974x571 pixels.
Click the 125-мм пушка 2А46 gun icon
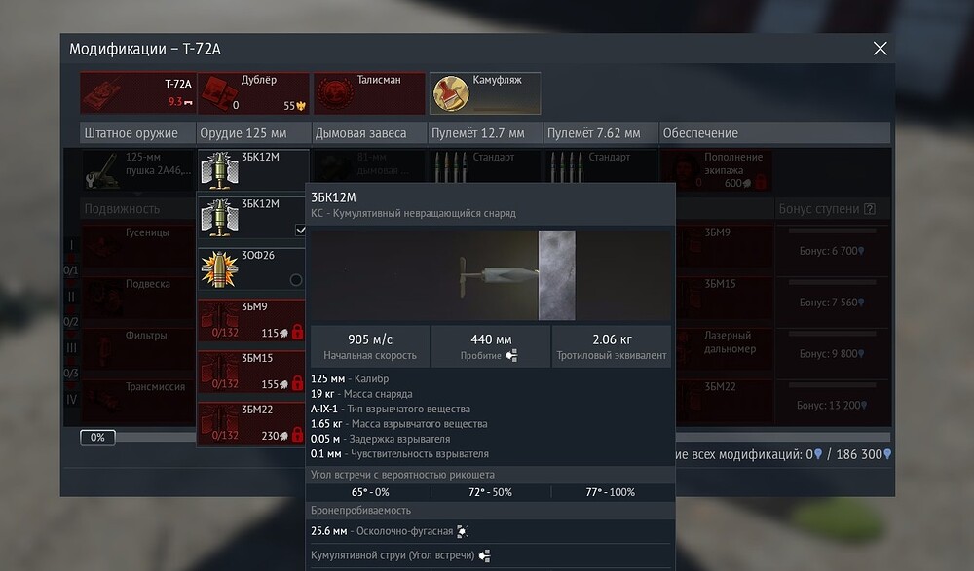pyautogui.click(x=102, y=170)
